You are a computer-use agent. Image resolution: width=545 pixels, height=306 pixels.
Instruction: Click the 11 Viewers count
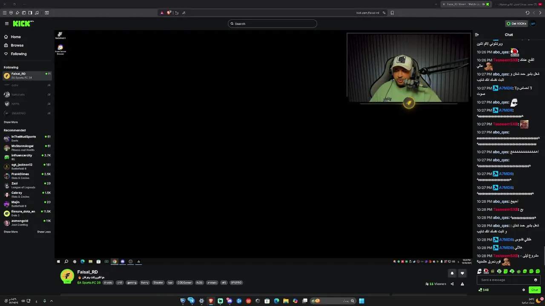(436, 284)
